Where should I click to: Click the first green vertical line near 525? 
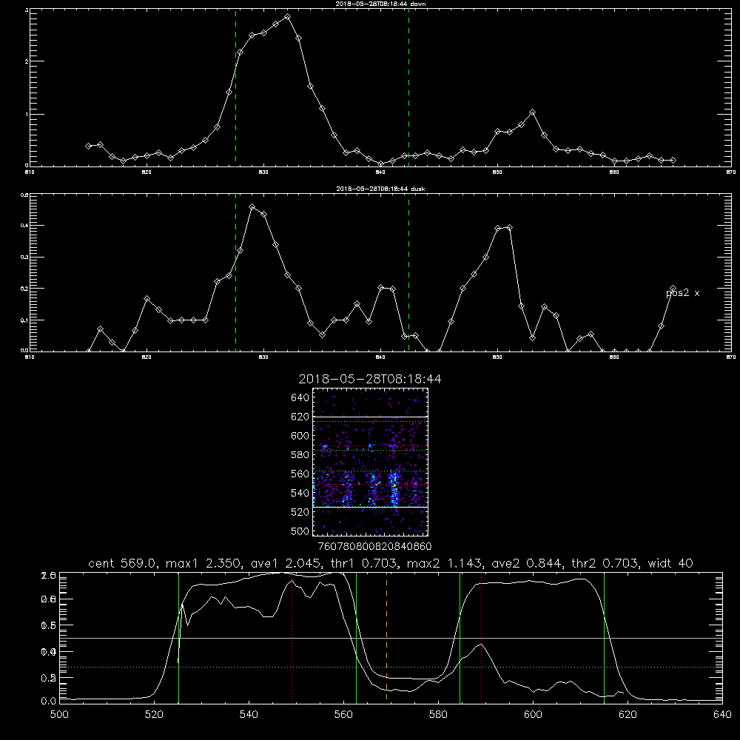pos(178,637)
